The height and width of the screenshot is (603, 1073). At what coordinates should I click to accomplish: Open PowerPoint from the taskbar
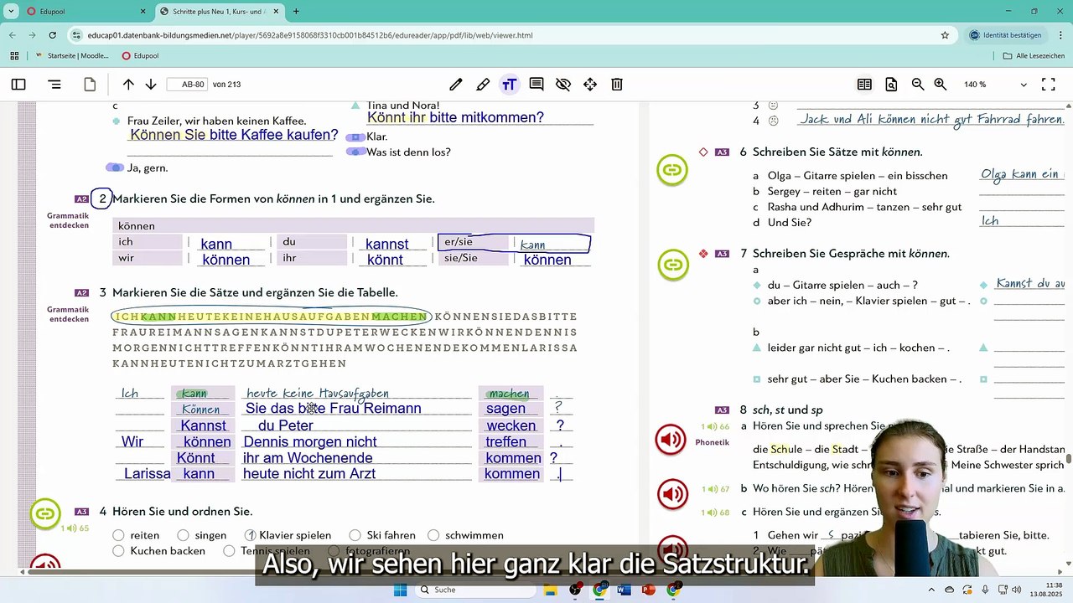click(x=648, y=590)
